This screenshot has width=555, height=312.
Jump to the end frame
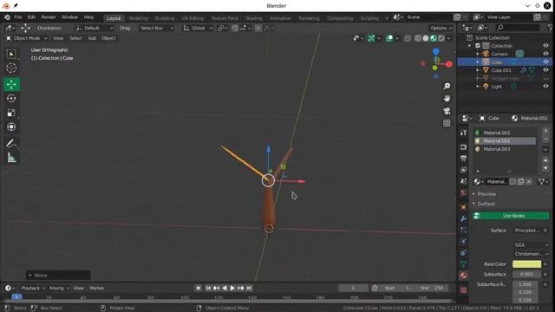249,288
